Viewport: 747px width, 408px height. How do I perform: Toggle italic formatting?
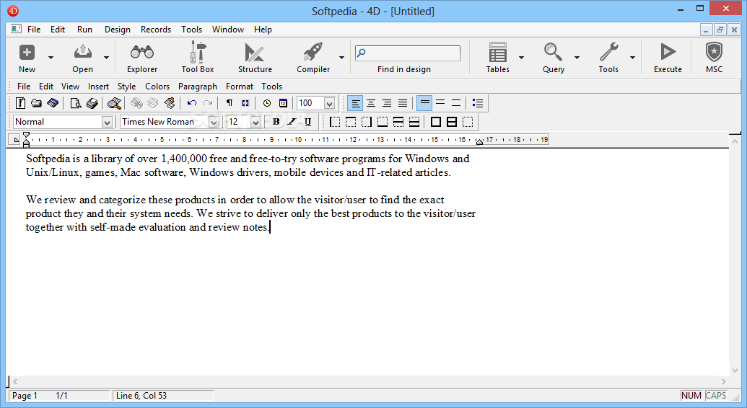tap(292, 122)
